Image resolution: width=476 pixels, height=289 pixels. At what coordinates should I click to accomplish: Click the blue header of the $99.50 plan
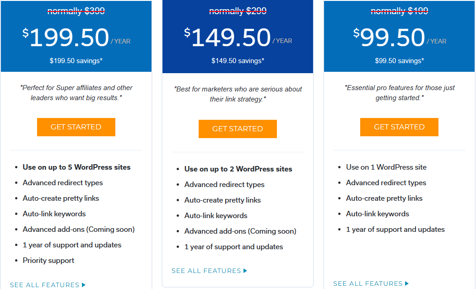(x=399, y=37)
